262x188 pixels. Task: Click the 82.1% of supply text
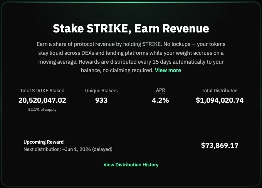(42, 110)
